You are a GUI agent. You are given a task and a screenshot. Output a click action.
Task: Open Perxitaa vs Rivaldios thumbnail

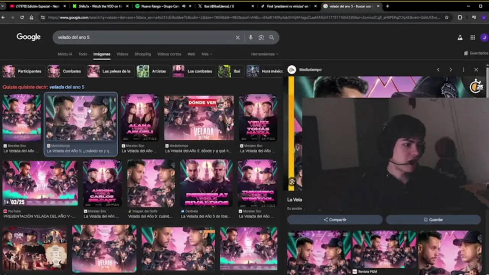(206, 183)
